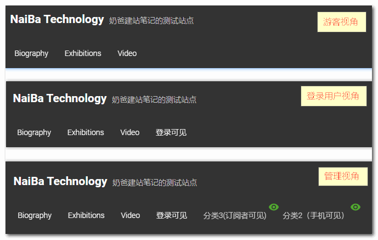This screenshot has height=240, width=378.
Task: Open Exhibitions in the guest view header
Action: point(83,53)
